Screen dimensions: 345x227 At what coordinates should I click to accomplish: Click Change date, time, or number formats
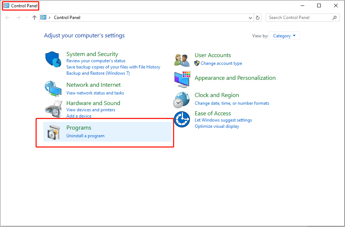(232, 103)
